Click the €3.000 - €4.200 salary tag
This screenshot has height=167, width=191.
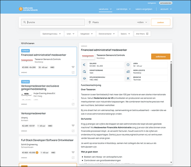point(29,67)
